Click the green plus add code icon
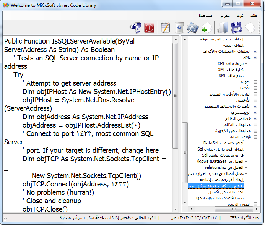Viewport: 265px width, 225px height. click(207, 28)
